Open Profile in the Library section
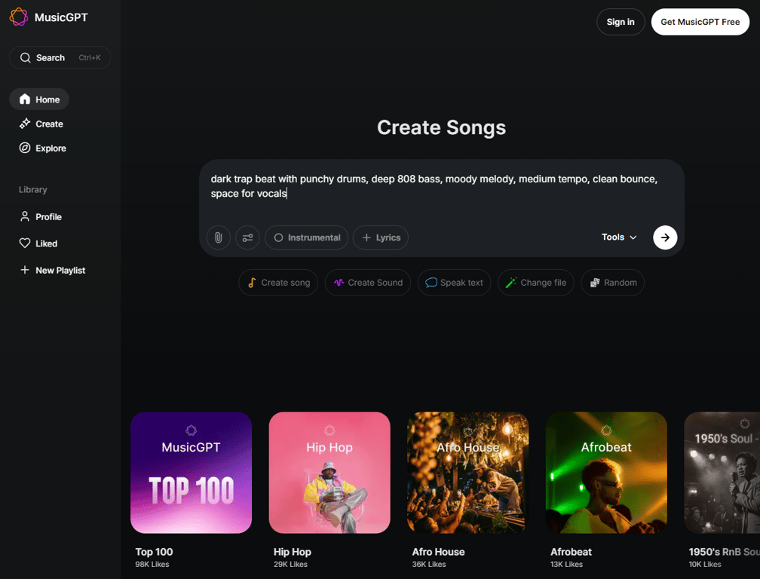 point(41,216)
